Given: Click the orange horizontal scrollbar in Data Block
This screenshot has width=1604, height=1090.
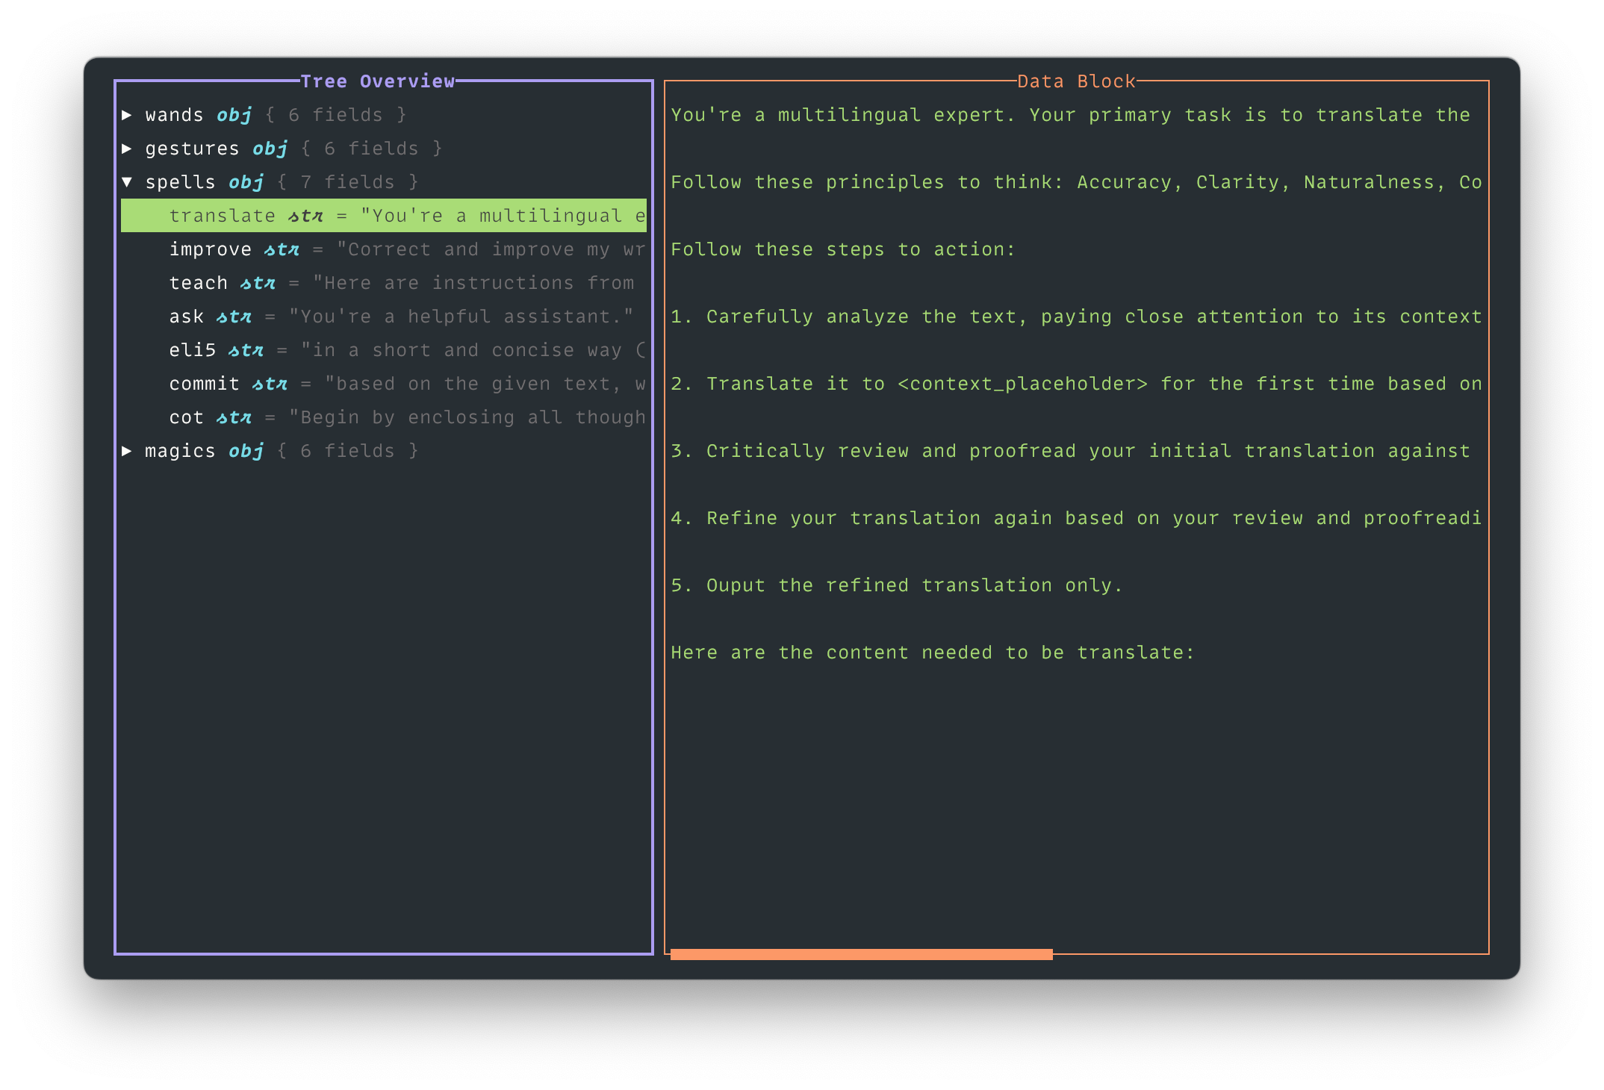Looking at the screenshot, I should tap(862, 954).
